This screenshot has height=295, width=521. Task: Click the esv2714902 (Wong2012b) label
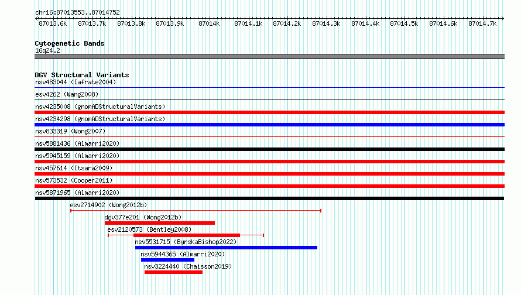[x=108, y=205]
